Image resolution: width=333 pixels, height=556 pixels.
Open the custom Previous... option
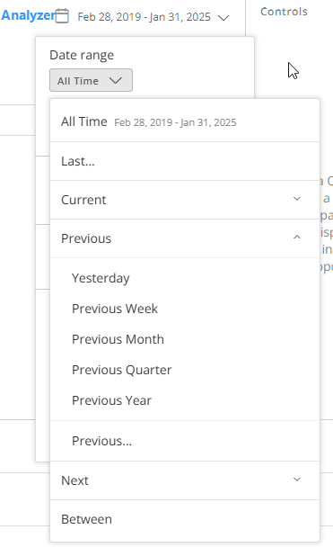185,441
